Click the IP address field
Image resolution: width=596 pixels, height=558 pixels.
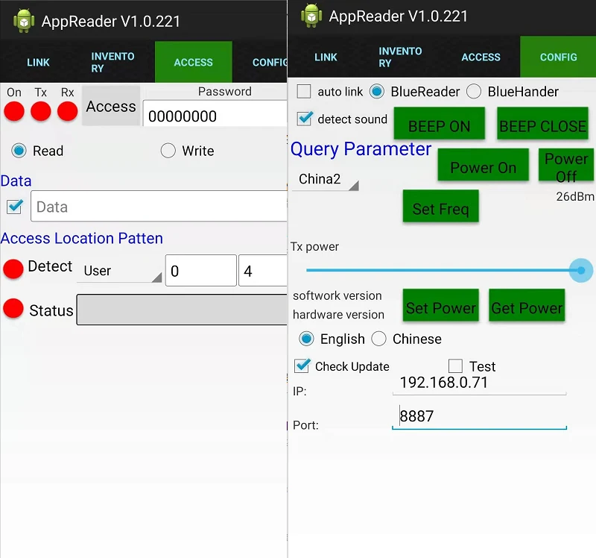point(479,383)
